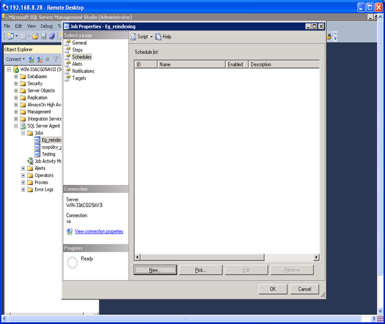Click the Pick... schedule button
Viewport: 385px width, 324px height.
pos(201,270)
